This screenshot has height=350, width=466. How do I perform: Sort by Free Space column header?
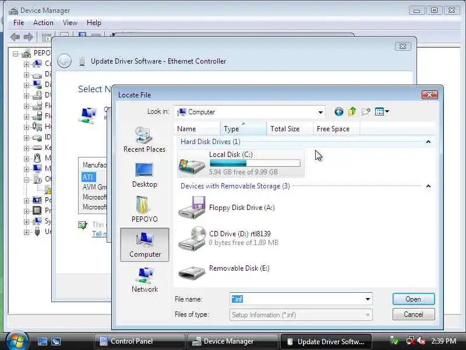[337, 129]
